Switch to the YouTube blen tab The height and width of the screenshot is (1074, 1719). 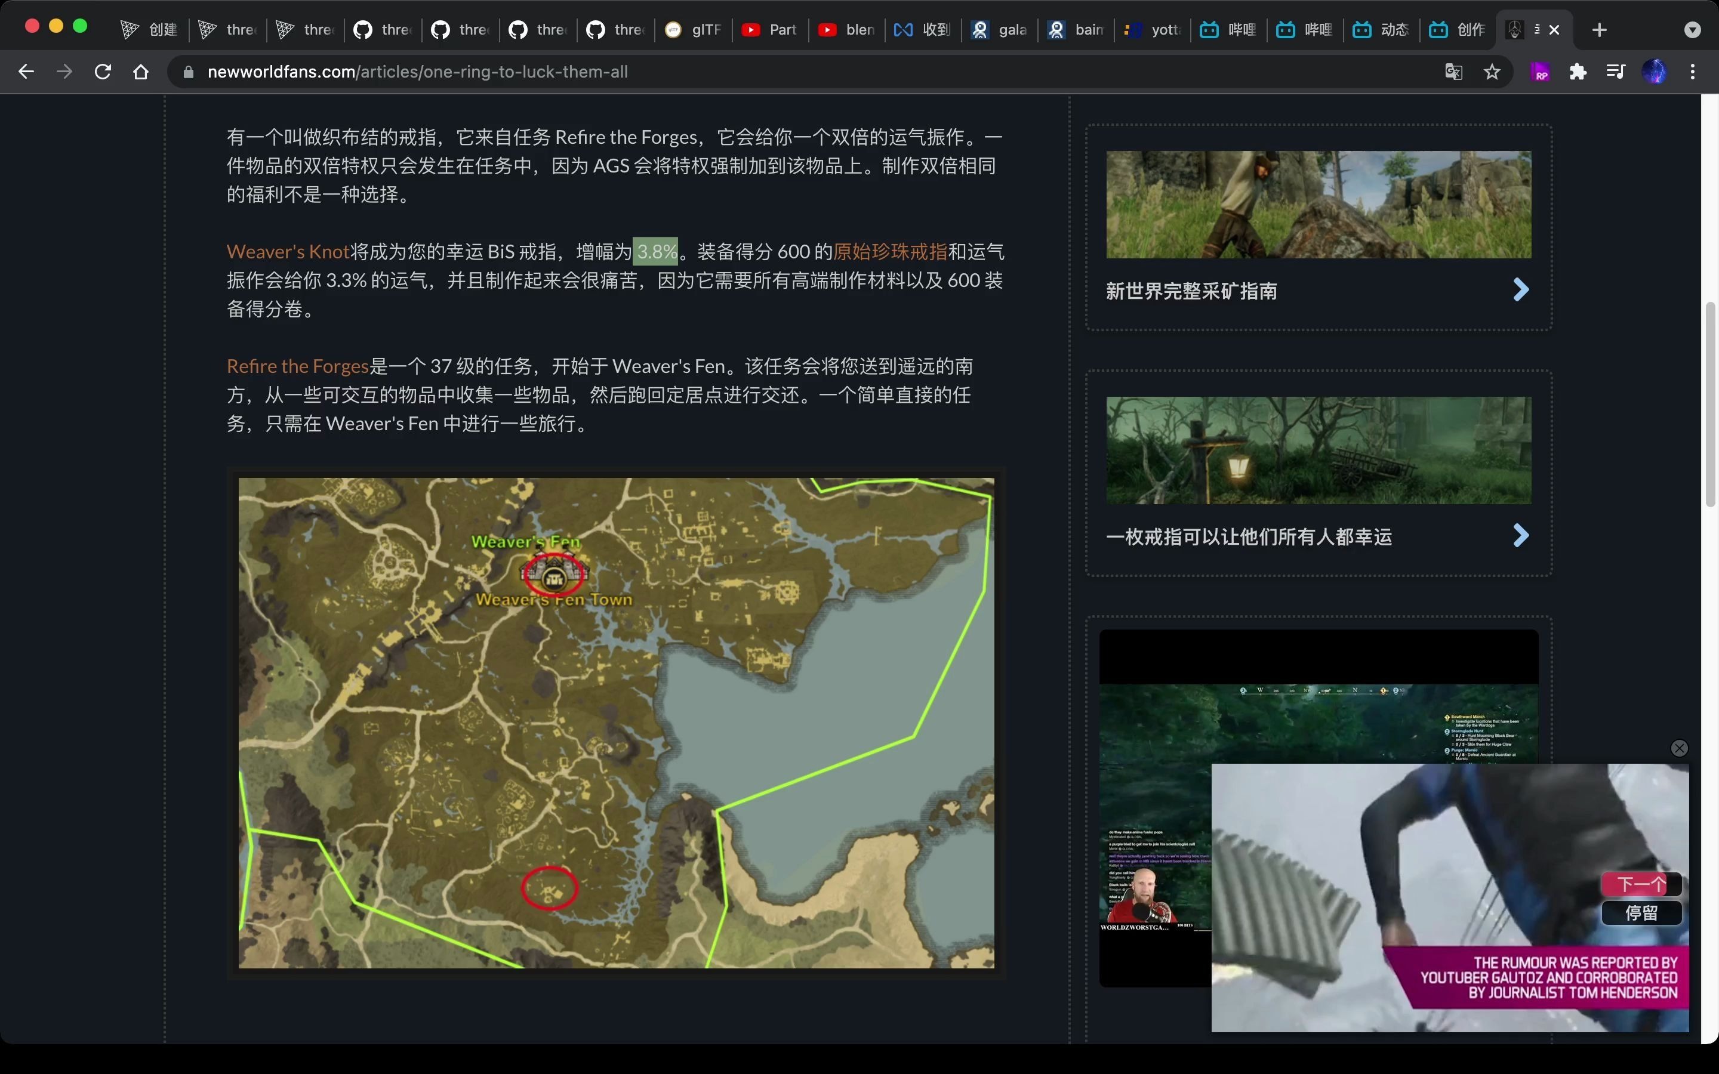847,30
